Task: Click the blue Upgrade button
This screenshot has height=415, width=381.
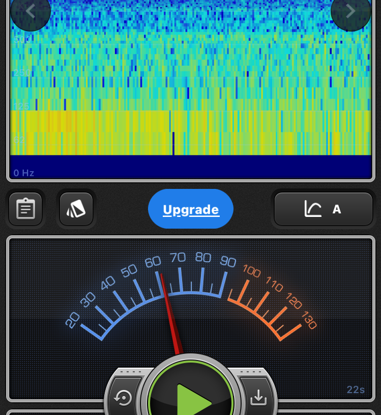Action: pyautogui.click(x=191, y=209)
